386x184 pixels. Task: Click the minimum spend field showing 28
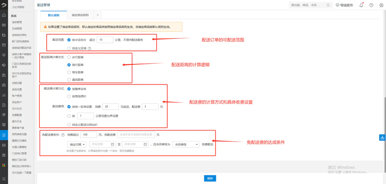(111, 107)
